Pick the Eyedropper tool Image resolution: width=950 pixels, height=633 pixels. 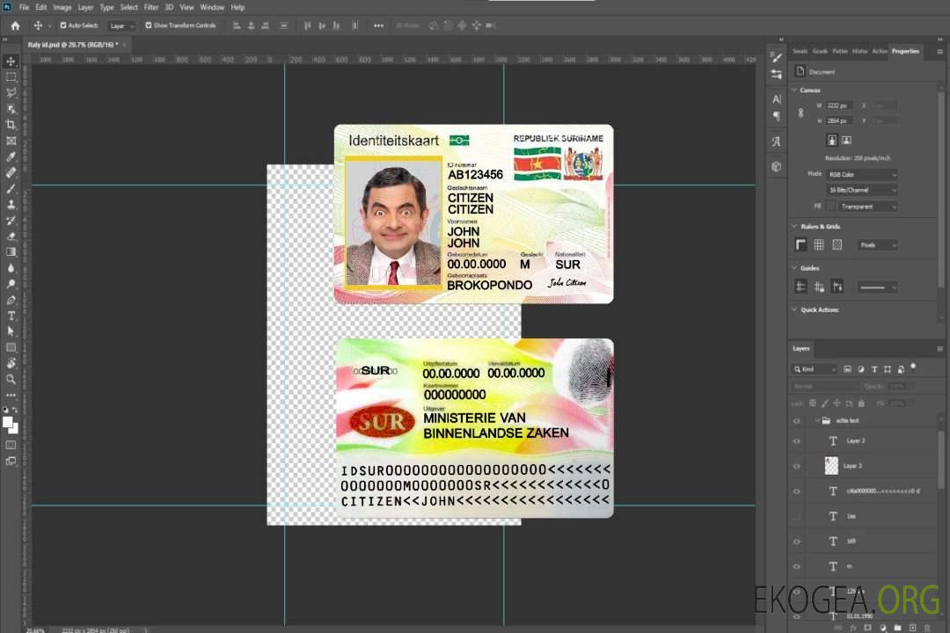click(11, 156)
